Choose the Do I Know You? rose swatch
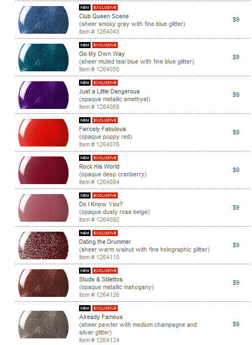The image size is (252, 345). point(43,208)
